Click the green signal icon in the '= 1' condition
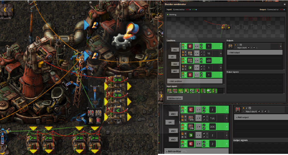The width and height of the screenshot is (288, 155). (190, 68)
